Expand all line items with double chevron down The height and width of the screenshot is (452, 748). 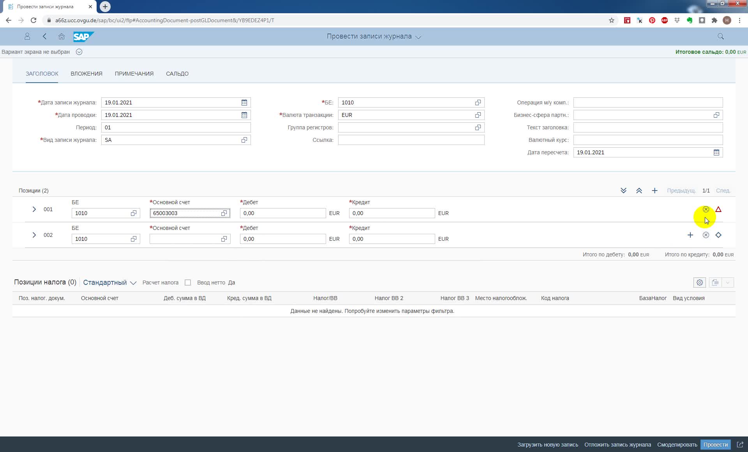pos(623,191)
